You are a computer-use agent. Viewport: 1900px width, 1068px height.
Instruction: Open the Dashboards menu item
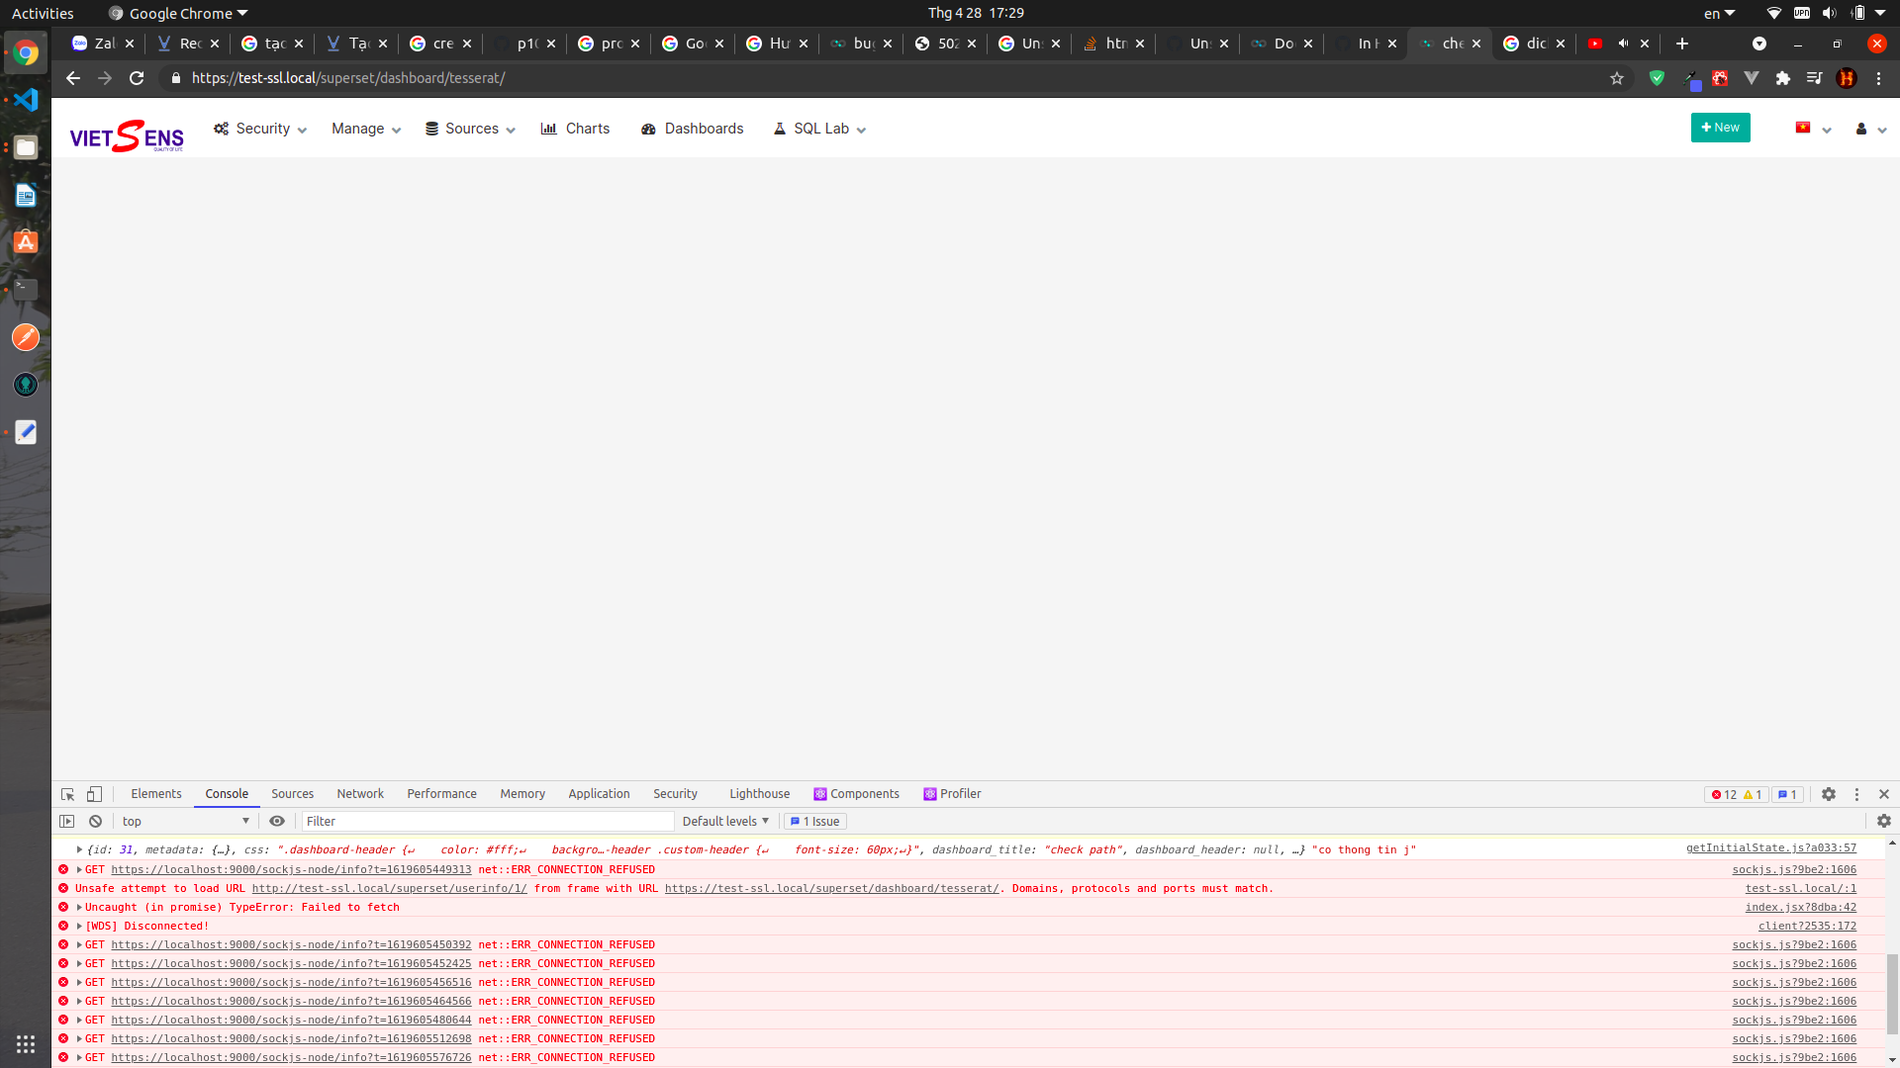(693, 129)
